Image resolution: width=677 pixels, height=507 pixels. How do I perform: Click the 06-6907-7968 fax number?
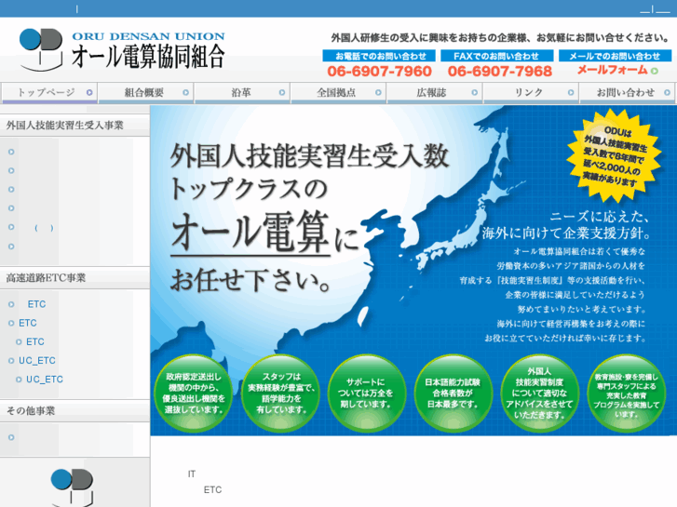499,72
